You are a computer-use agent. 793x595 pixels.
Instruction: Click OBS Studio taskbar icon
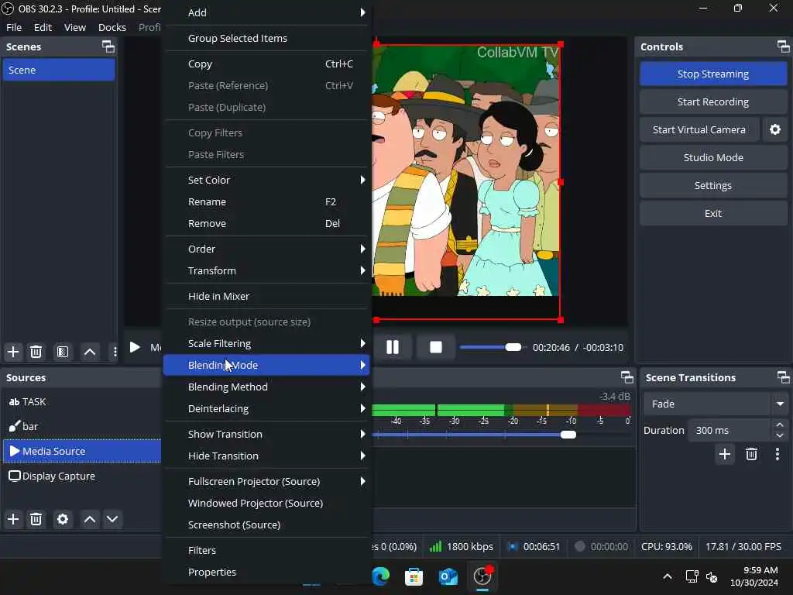click(482, 576)
